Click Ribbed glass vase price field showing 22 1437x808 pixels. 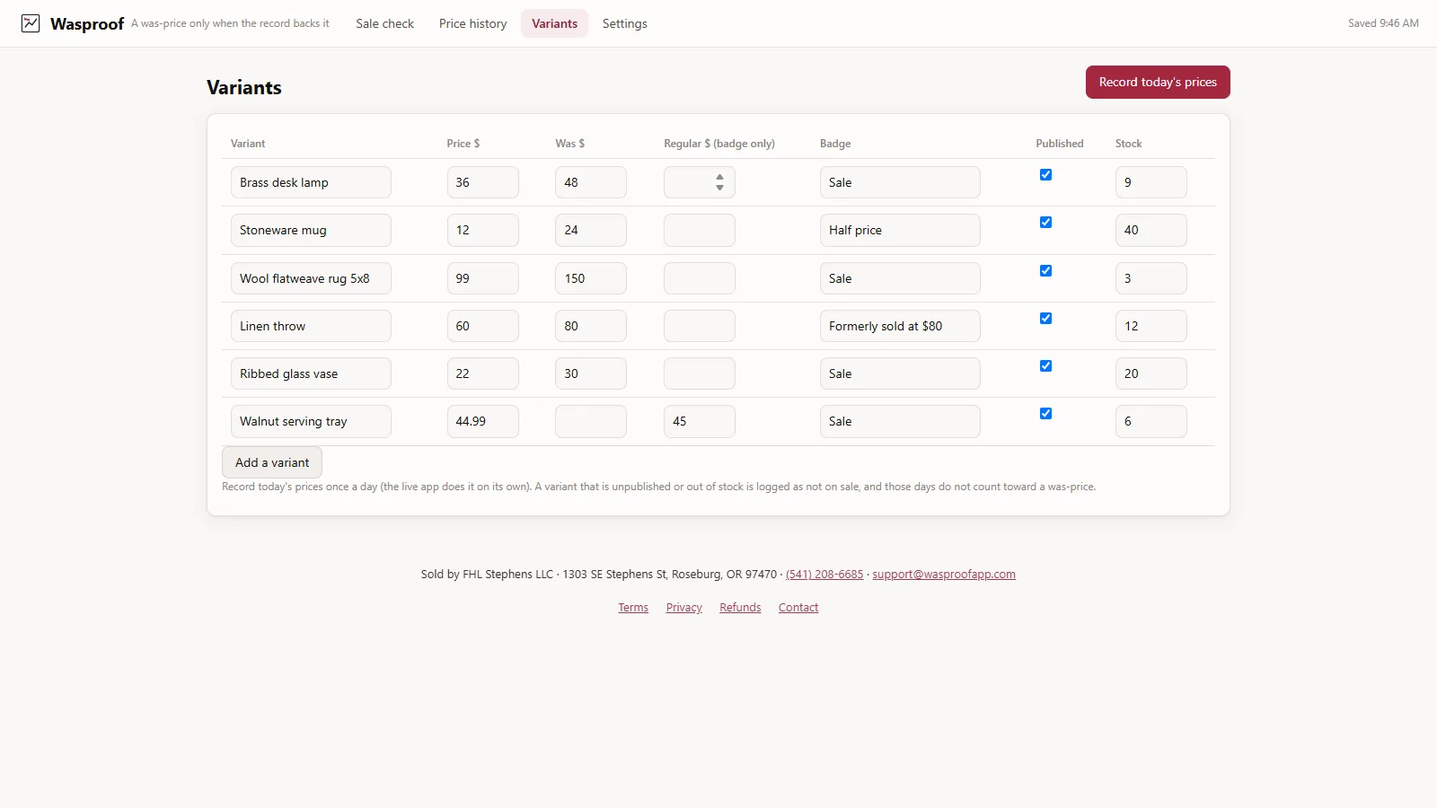(483, 373)
